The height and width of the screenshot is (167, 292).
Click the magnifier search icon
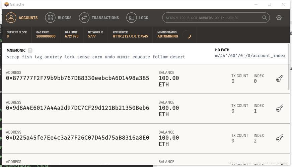click(265, 18)
